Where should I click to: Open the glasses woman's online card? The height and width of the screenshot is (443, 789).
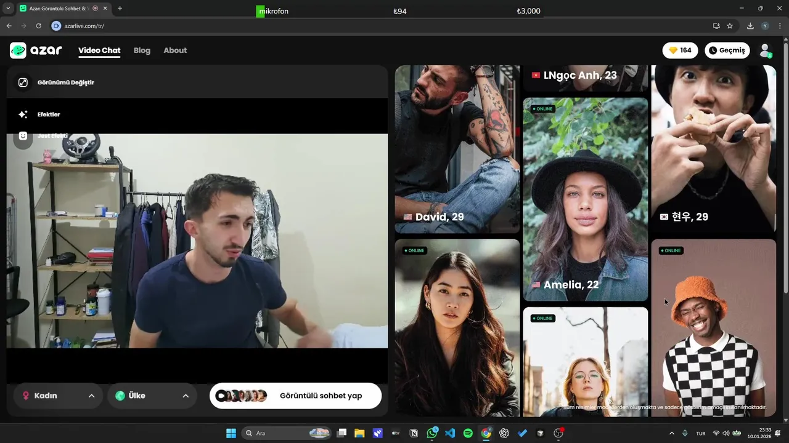(x=586, y=362)
